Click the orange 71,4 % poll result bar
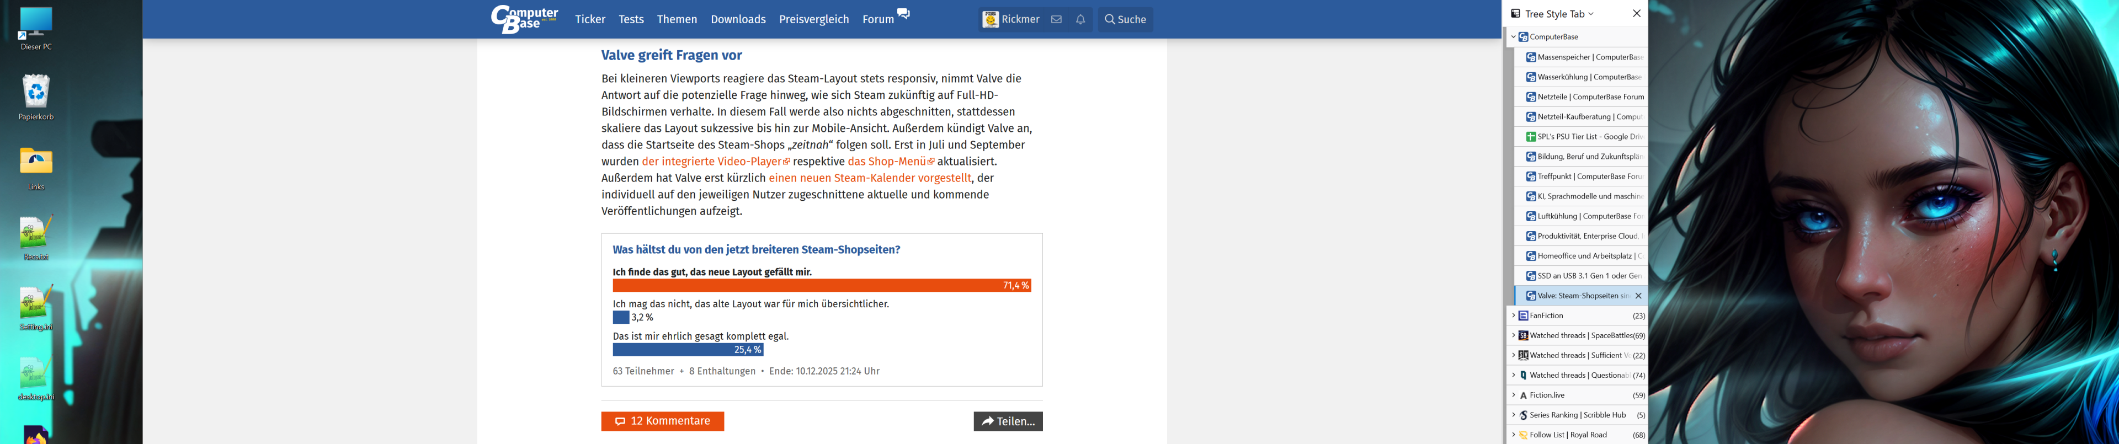Viewport: 2119px width, 444px height. click(822, 285)
